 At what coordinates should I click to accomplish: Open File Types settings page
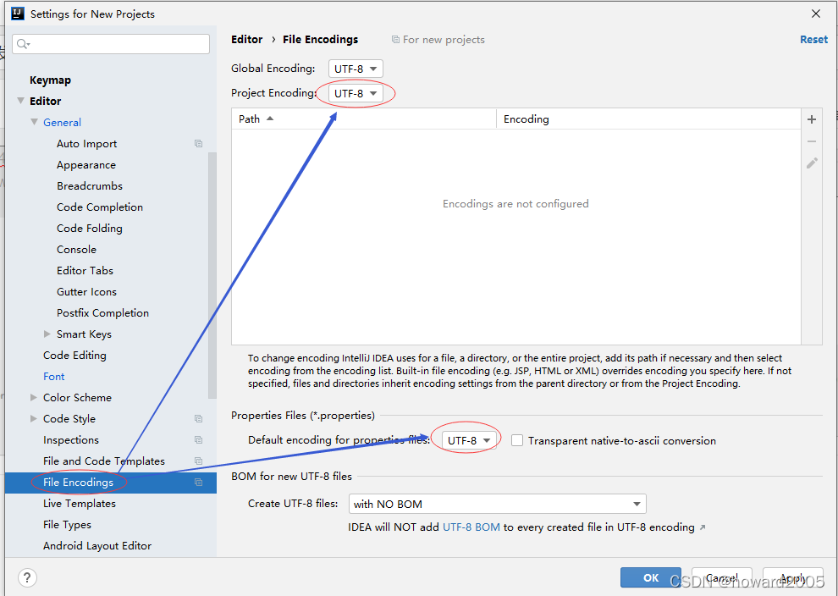pos(68,524)
